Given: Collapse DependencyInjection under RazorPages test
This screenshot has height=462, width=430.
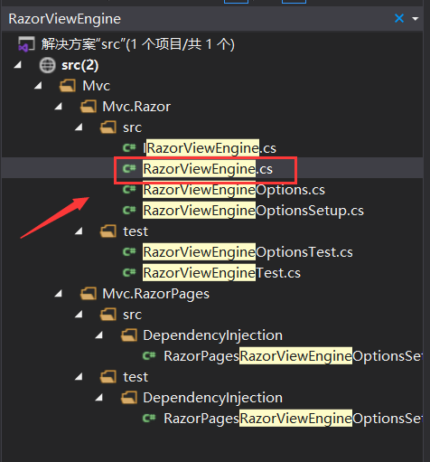Looking at the screenshot, I should [x=98, y=398].
